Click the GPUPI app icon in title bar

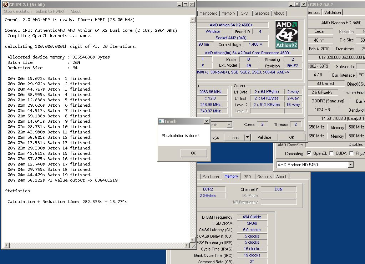click(x=6, y=4)
